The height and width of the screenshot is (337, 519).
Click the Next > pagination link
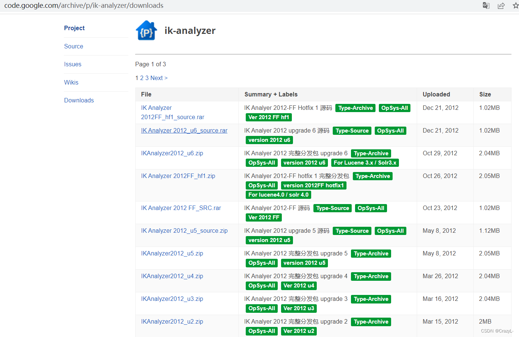click(x=159, y=78)
